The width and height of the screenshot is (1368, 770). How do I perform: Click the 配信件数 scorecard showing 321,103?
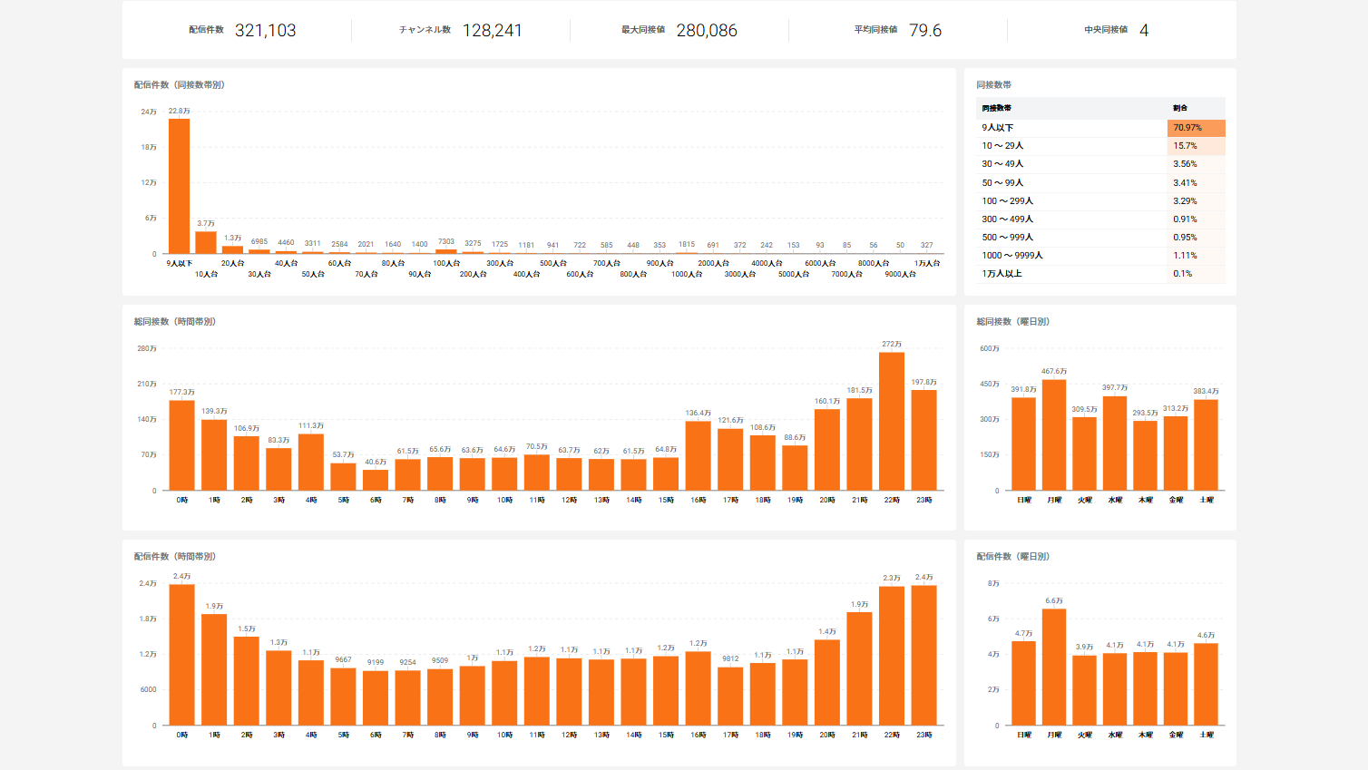point(242,30)
